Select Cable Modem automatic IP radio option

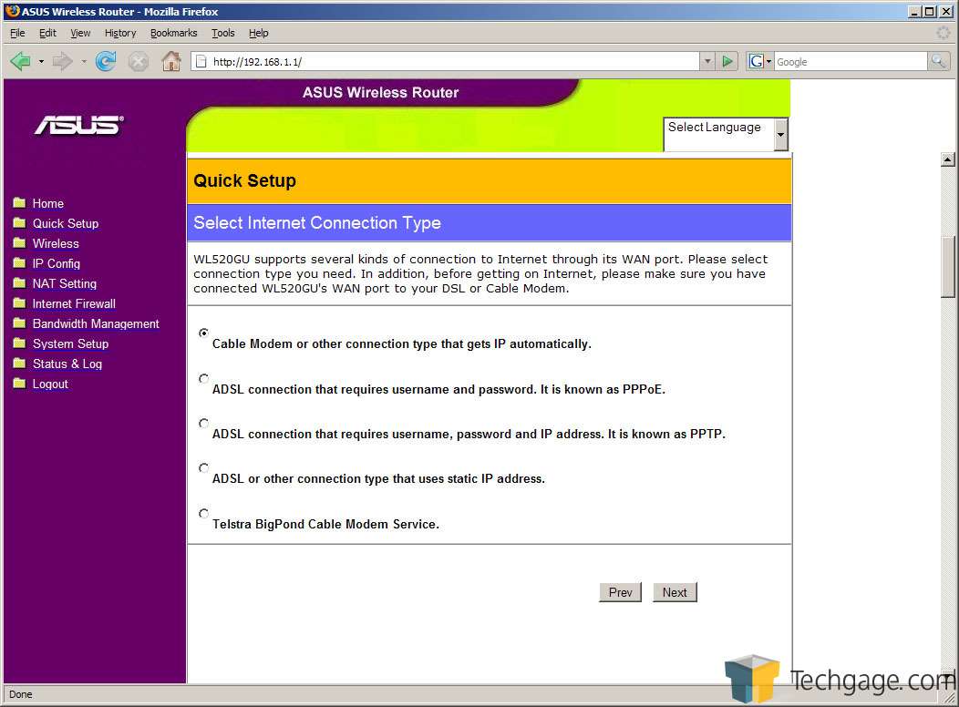coord(203,333)
